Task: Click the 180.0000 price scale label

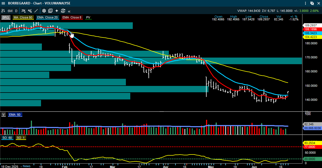Action: coord(311,43)
